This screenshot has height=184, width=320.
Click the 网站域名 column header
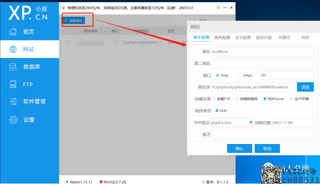[x=91, y=31]
